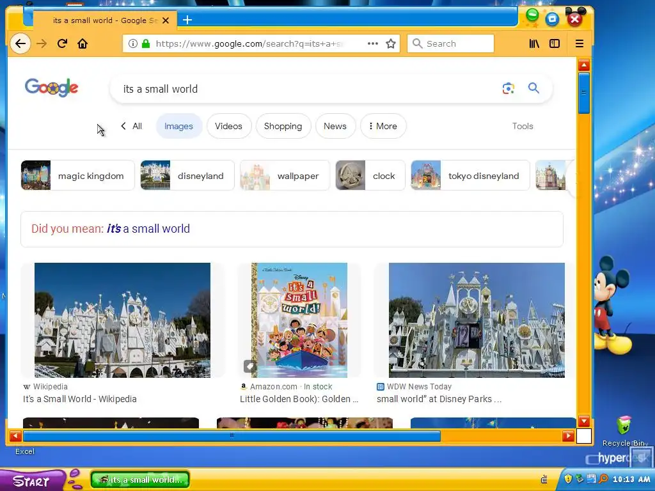Click the green padlock security icon
This screenshot has height=491, width=655.
click(146, 43)
